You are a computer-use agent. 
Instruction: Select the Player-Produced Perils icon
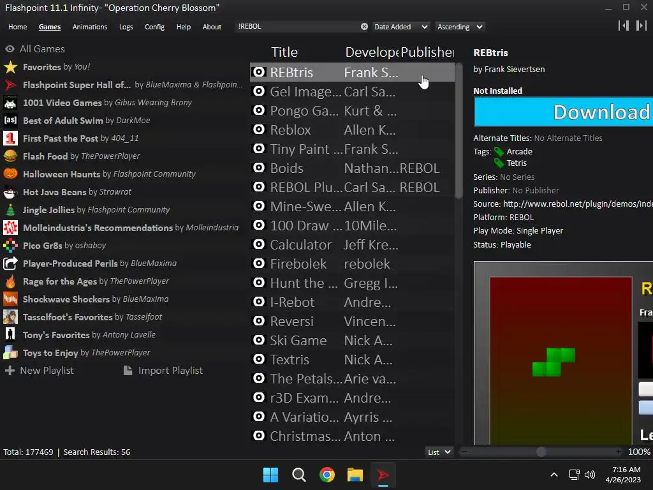coord(10,264)
